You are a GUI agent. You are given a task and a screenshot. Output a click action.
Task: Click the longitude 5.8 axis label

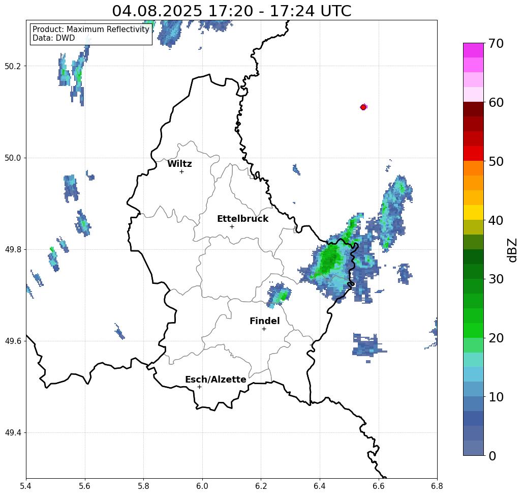click(x=143, y=486)
